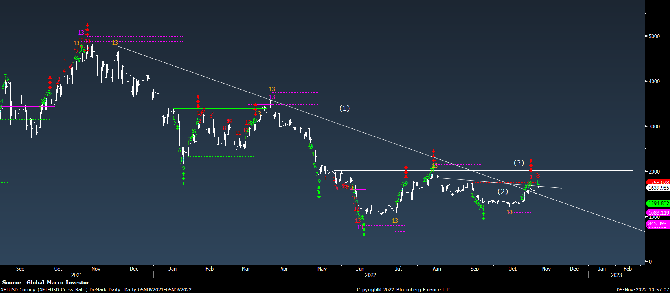
Task: Click the Apr month label
Action: click(x=284, y=269)
